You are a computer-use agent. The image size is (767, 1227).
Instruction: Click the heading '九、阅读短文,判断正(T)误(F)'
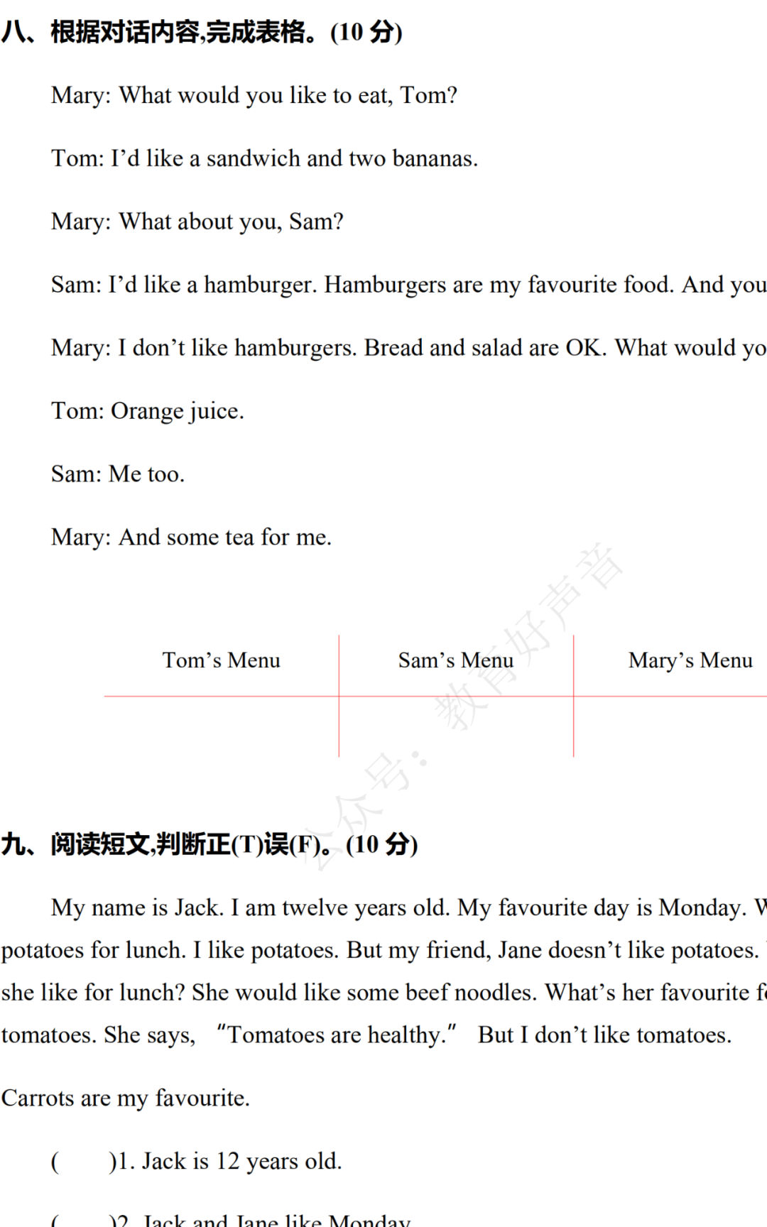point(210,844)
